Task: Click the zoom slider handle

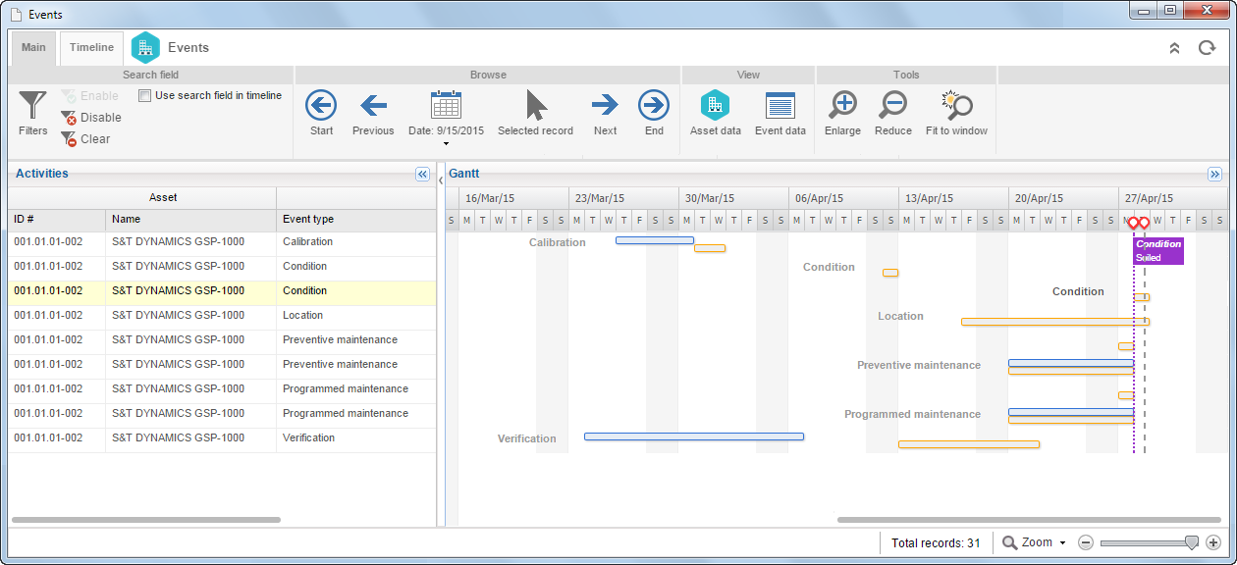Action: tap(1192, 542)
